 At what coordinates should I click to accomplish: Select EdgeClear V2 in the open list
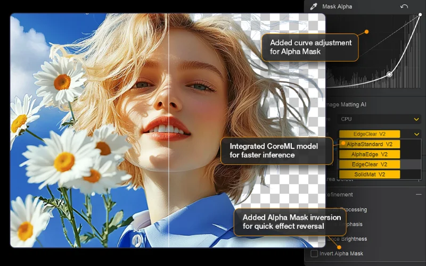coord(370,164)
